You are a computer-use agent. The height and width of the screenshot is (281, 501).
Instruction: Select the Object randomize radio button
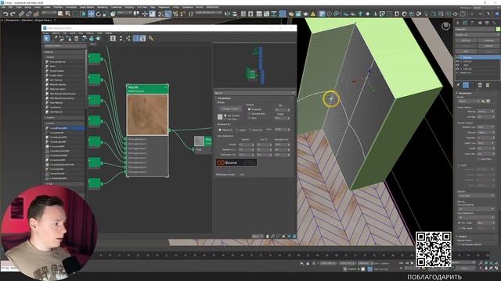pyautogui.click(x=237, y=130)
